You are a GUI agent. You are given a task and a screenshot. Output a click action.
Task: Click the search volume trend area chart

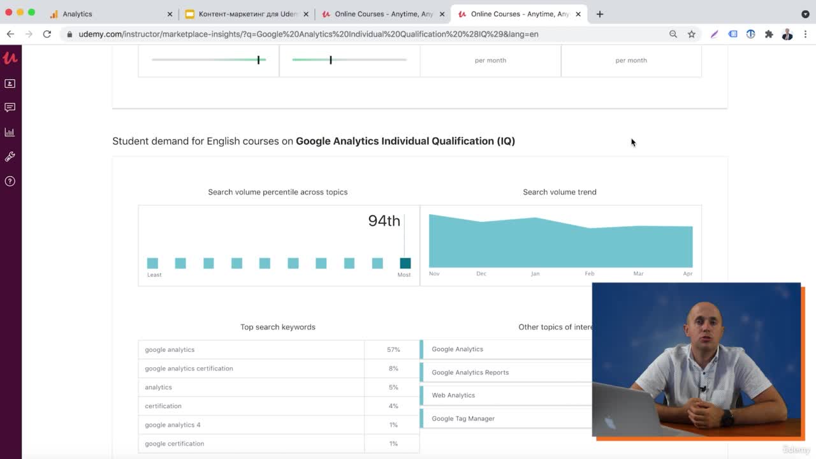coord(560,240)
